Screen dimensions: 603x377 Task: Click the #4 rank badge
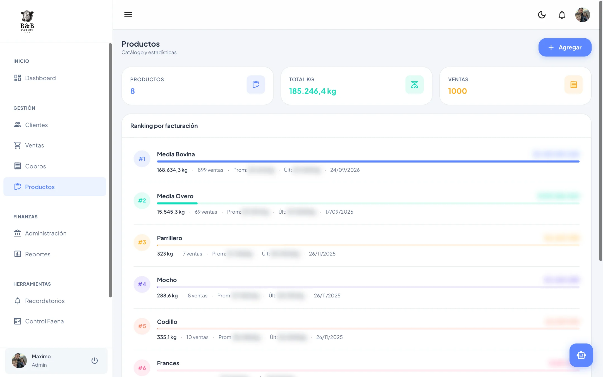[142, 284]
